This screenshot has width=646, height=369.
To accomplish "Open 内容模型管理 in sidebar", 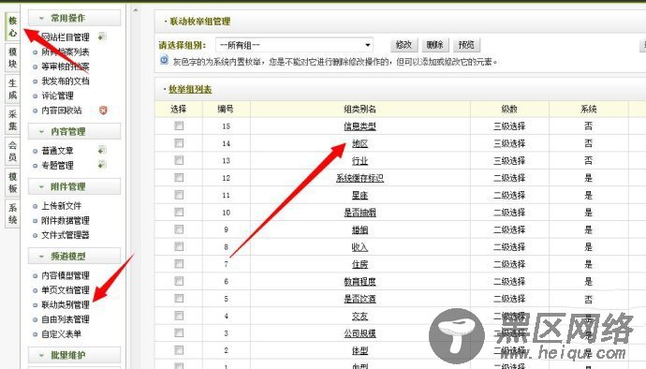I will pyautogui.click(x=66, y=275).
